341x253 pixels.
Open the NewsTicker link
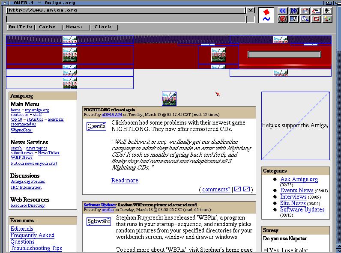[x=49, y=153]
